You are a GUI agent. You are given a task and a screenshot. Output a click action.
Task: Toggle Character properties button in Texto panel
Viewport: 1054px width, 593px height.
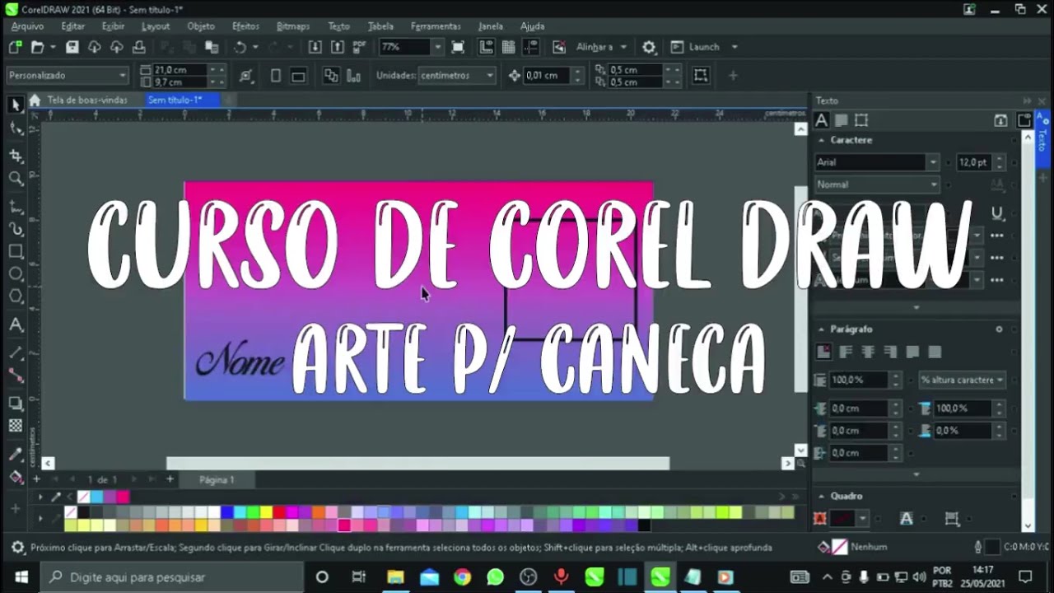(x=821, y=120)
